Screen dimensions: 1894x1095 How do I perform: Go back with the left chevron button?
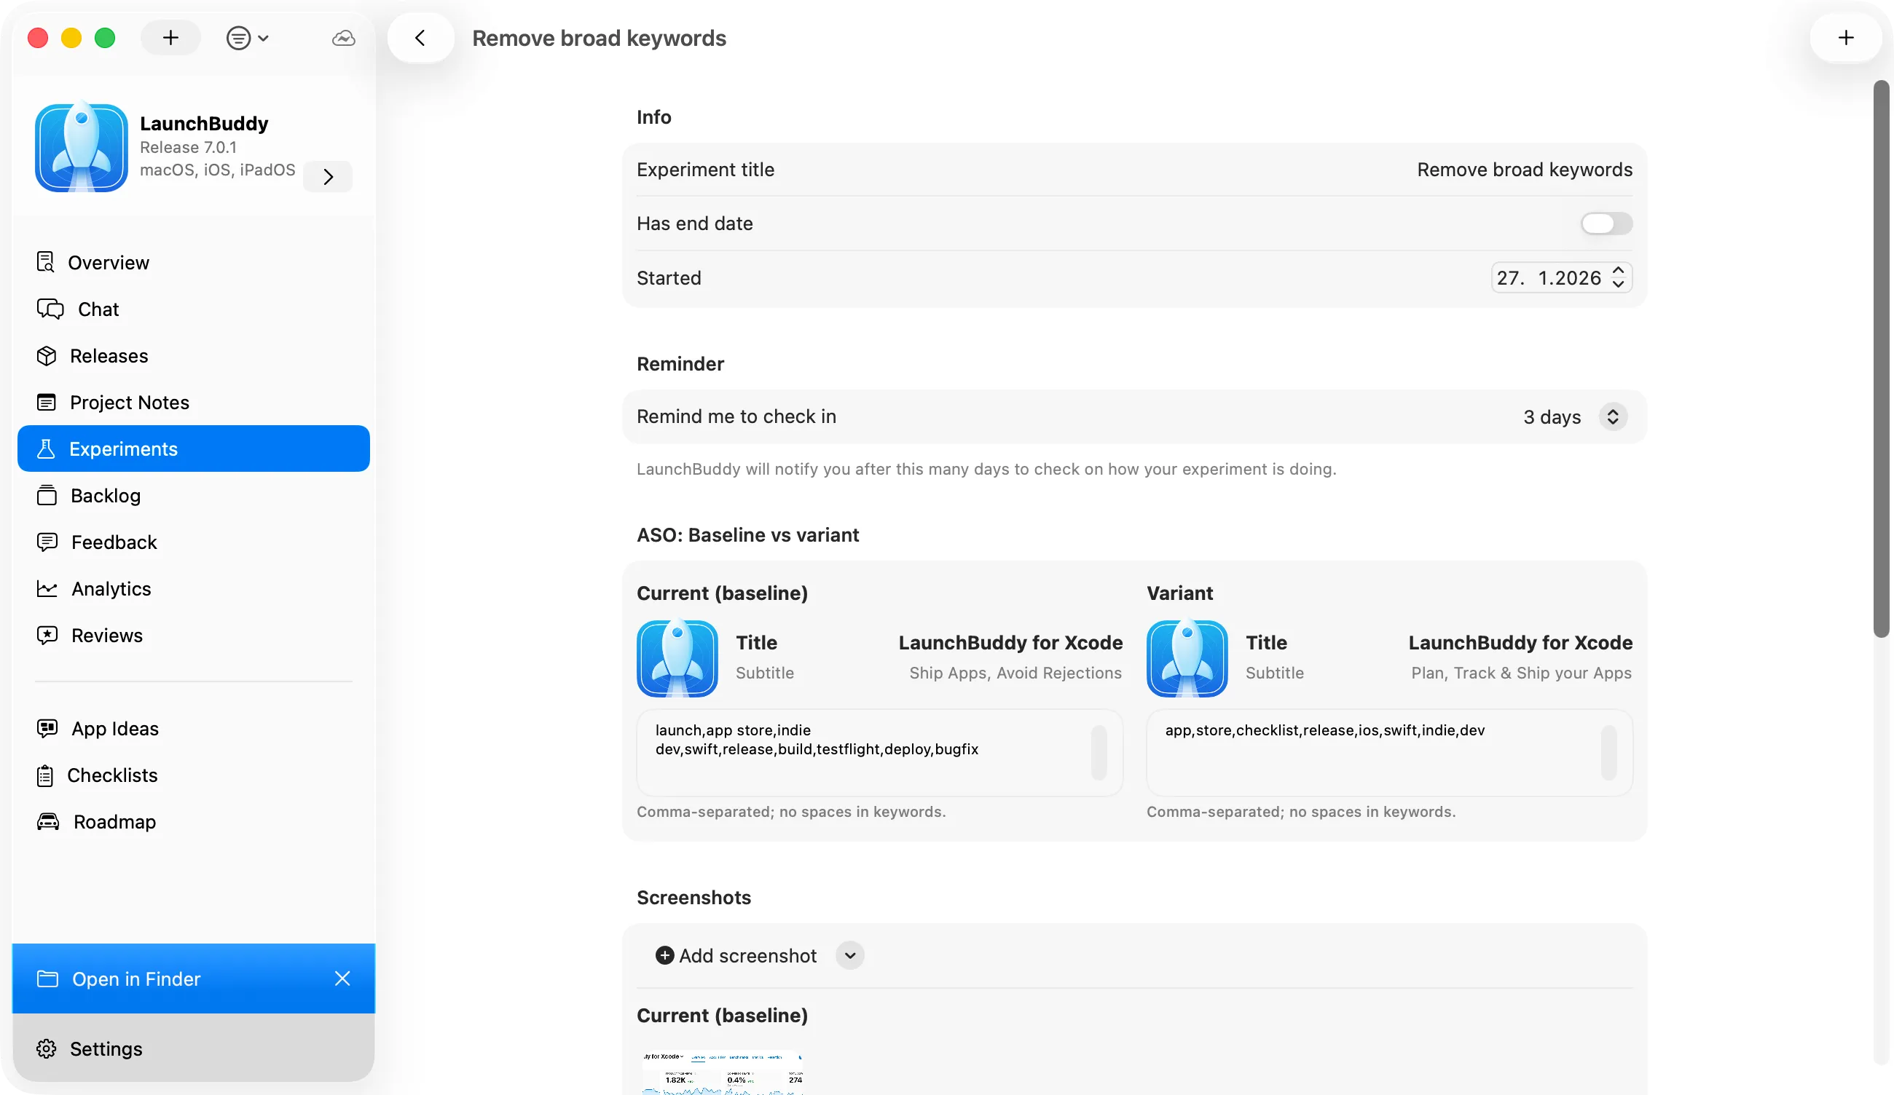420,38
